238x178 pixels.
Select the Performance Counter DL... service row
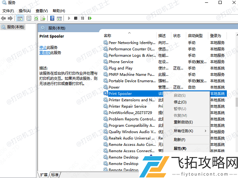(x=165, y=49)
